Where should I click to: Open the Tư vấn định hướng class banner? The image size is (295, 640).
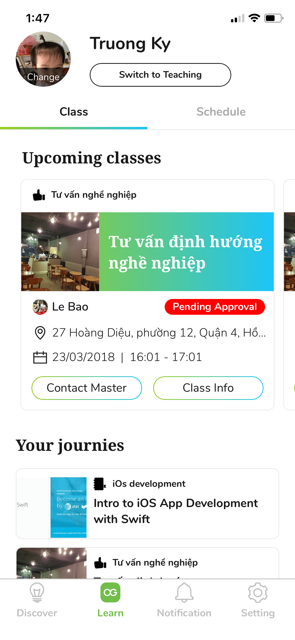tap(147, 252)
